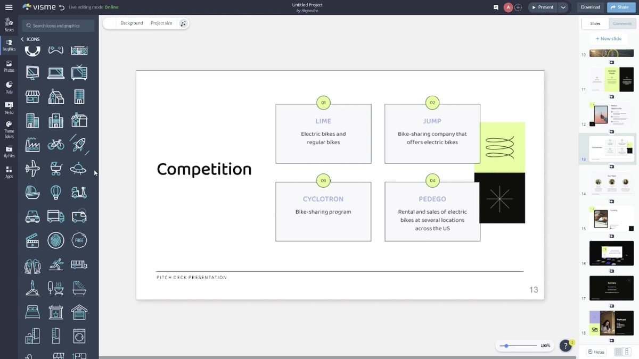The image size is (639, 359).
Task: Select the bicycle icon in the graphics list
Action: click(x=55, y=144)
